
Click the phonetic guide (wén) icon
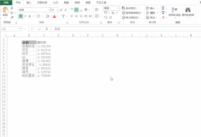click(63, 16)
